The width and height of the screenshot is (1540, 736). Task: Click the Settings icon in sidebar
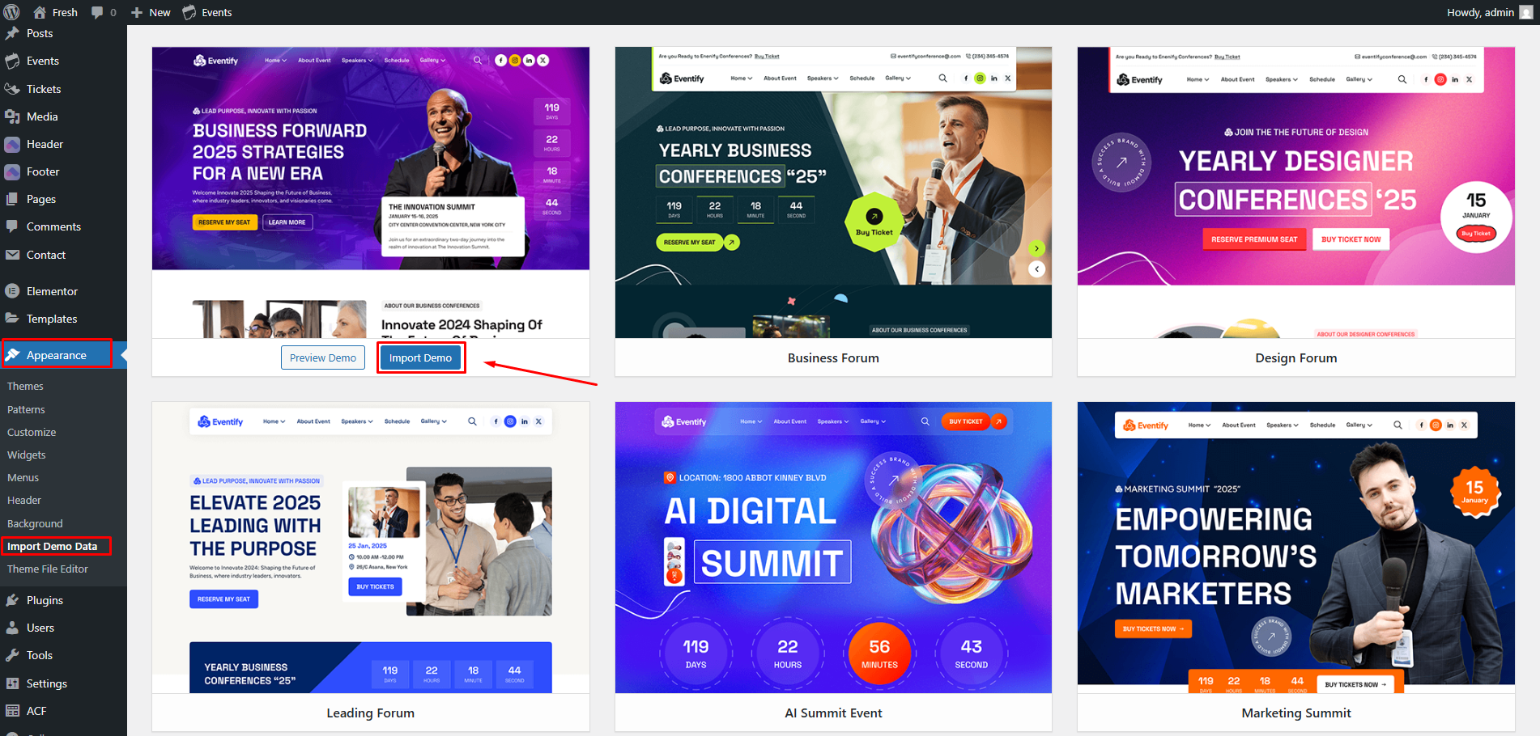pyautogui.click(x=12, y=683)
